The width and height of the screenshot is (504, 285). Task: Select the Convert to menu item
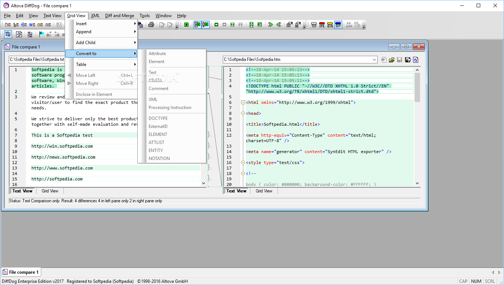pos(101,54)
